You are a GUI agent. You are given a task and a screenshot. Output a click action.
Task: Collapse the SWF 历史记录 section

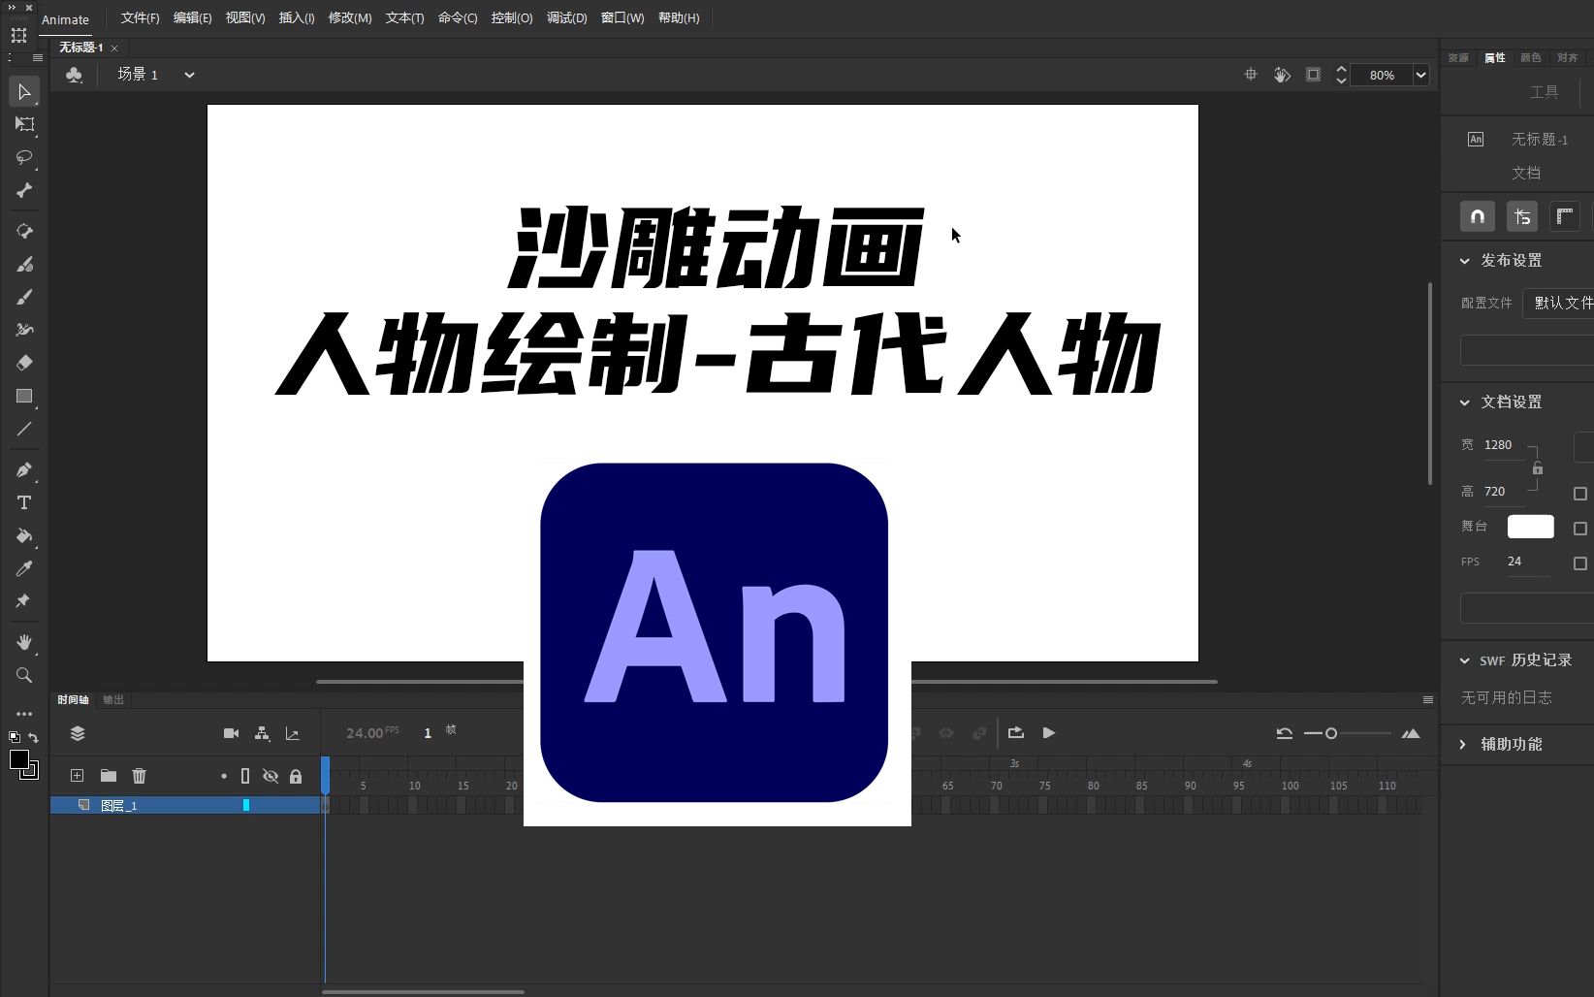pyautogui.click(x=1465, y=660)
